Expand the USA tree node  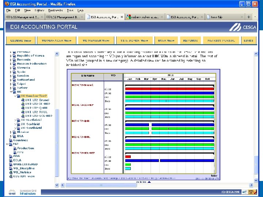click(x=11, y=136)
